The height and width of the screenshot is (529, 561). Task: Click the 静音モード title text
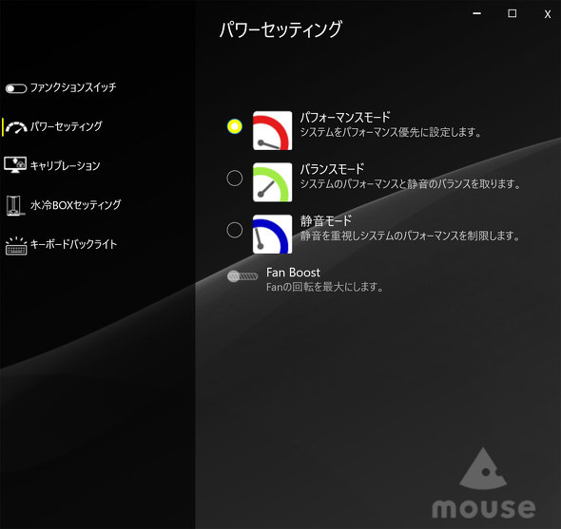click(326, 221)
